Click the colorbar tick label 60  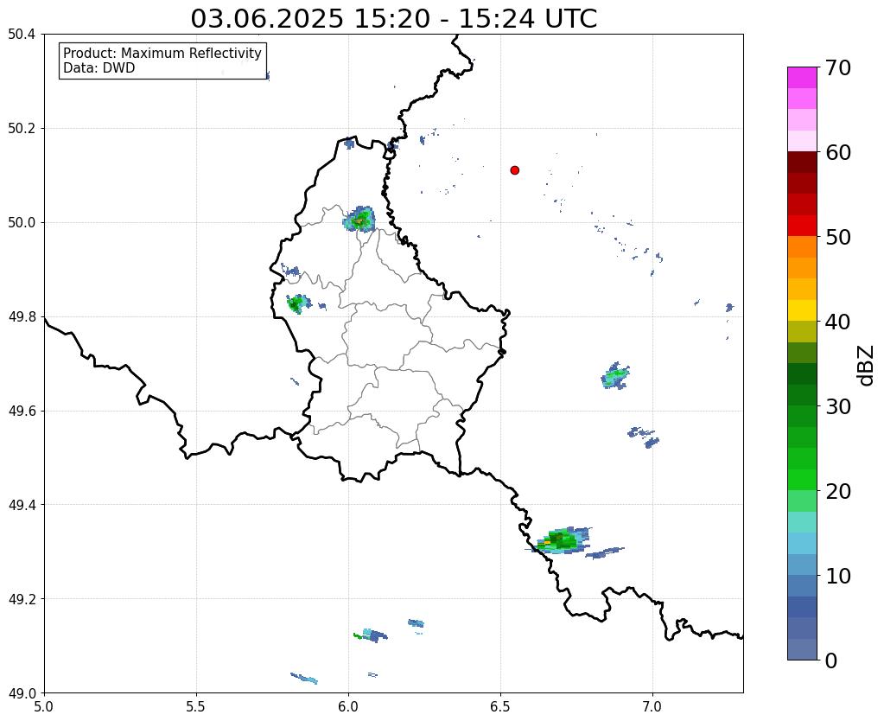coord(838,152)
